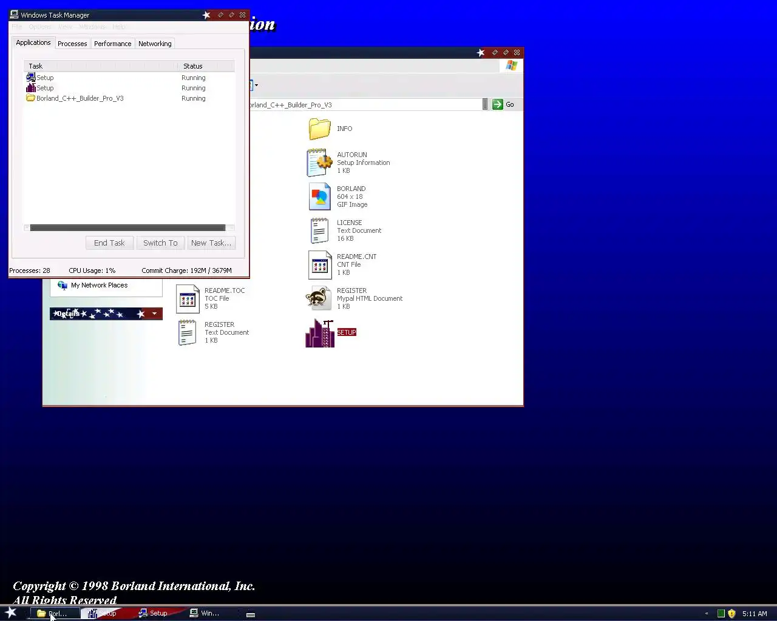Select the SETUP application building icon

[x=320, y=333]
